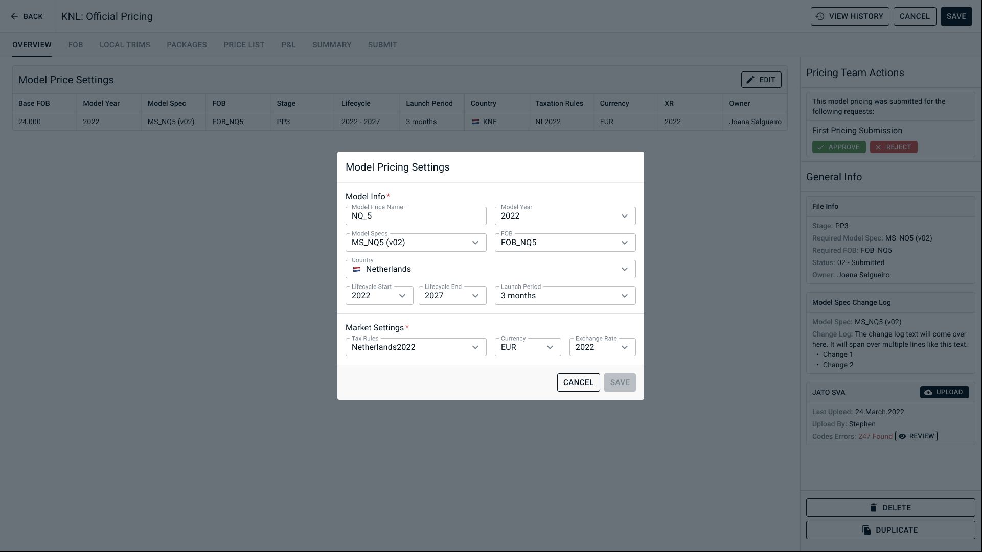982x552 pixels.
Task: Open the P&L tab
Action: click(x=288, y=45)
